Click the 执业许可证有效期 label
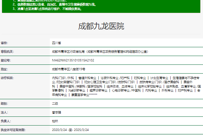Screen dimensions: 203x135 click(x=13, y=130)
